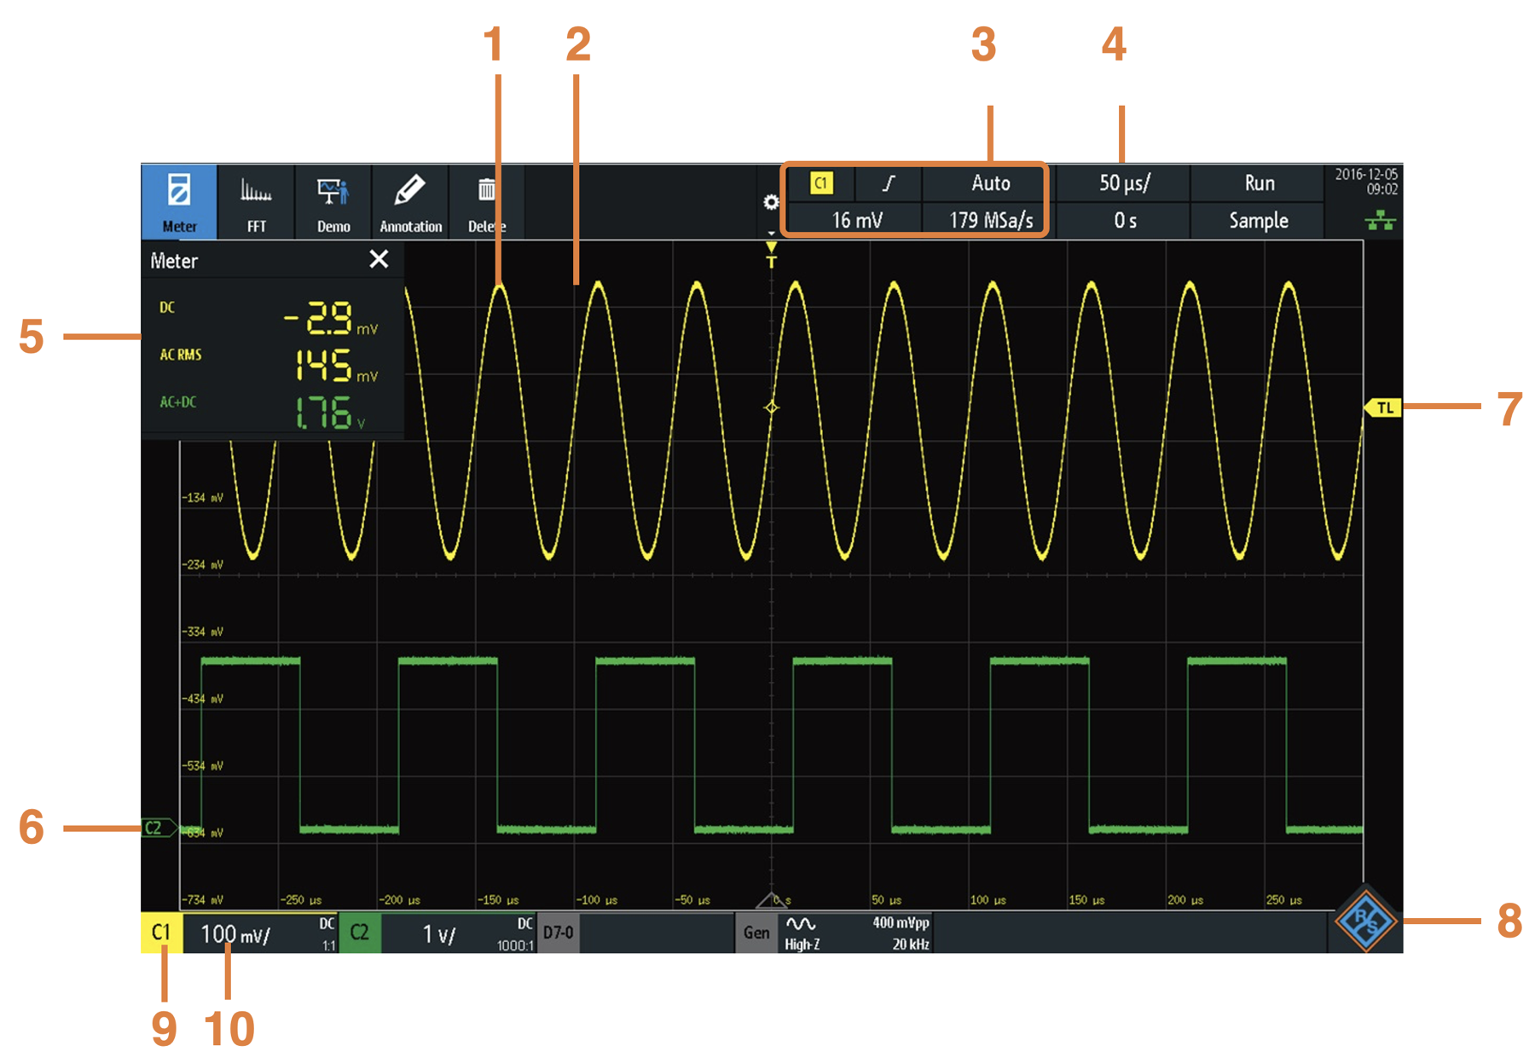Open the Auto trigger mode selector

click(x=990, y=183)
